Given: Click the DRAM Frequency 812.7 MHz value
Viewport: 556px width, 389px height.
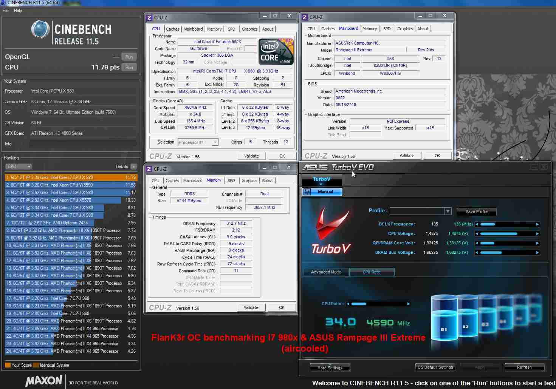Looking at the screenshot, I should (x=236, y=224).
